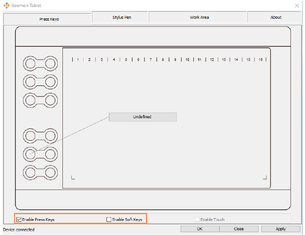This screenshot has width=305, height=235.
Task: Click left press key in fourth row
Action: click(x=30, y=136)
